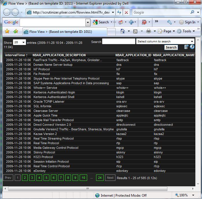Click the Google toolbar bookmarks tag icon

(x=121, y=22)
